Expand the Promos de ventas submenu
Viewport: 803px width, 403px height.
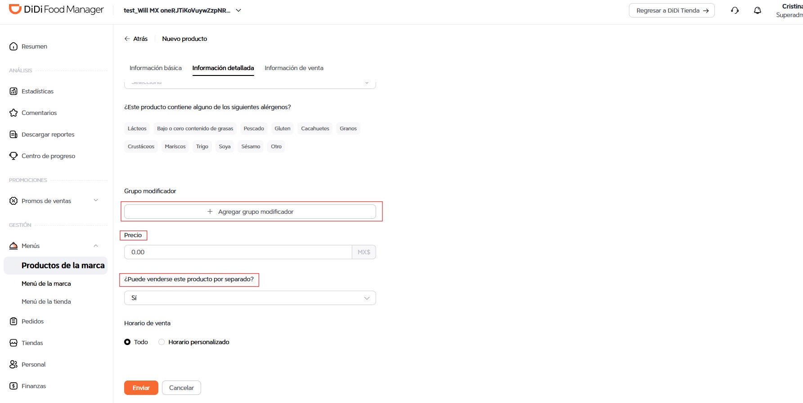96,200
